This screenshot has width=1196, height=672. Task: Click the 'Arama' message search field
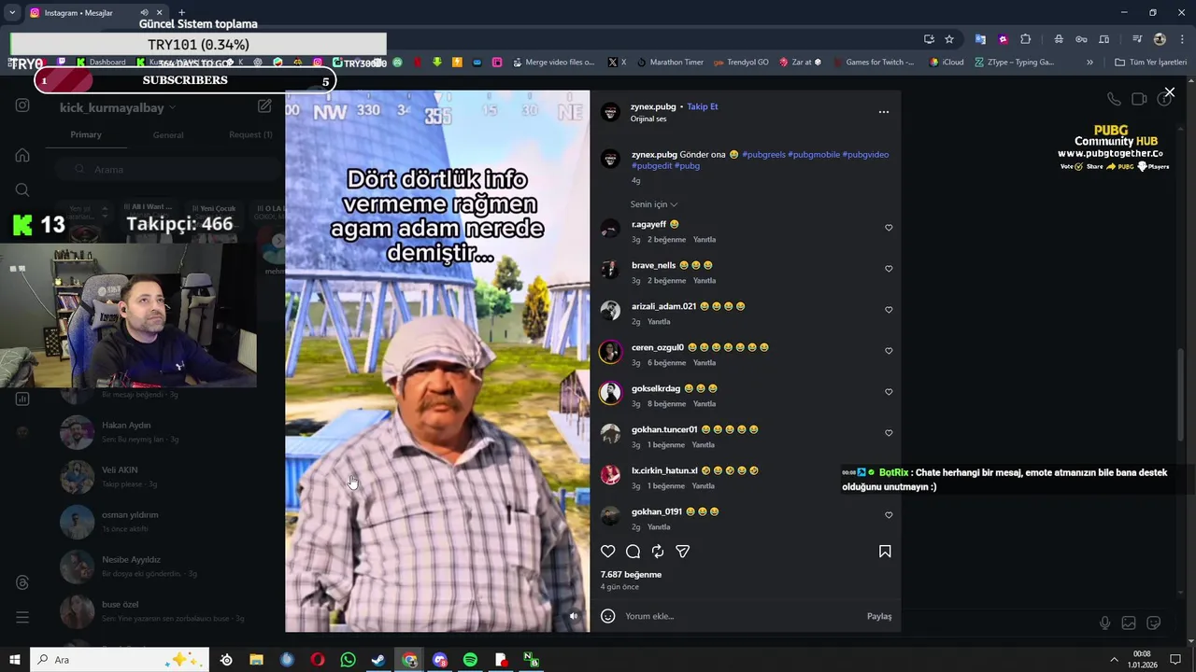tap(168, 170)
